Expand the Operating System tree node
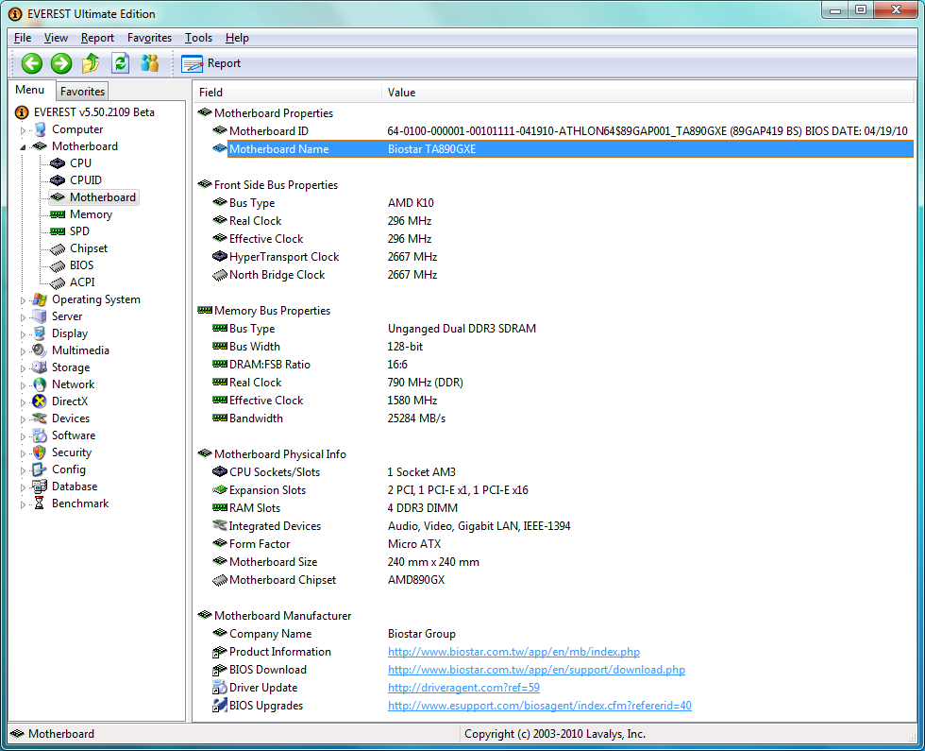Screen dimensions: 925x751 coord(23,300)
